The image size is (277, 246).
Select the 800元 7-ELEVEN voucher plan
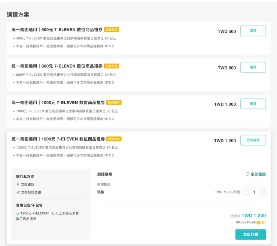coord(253,67)
